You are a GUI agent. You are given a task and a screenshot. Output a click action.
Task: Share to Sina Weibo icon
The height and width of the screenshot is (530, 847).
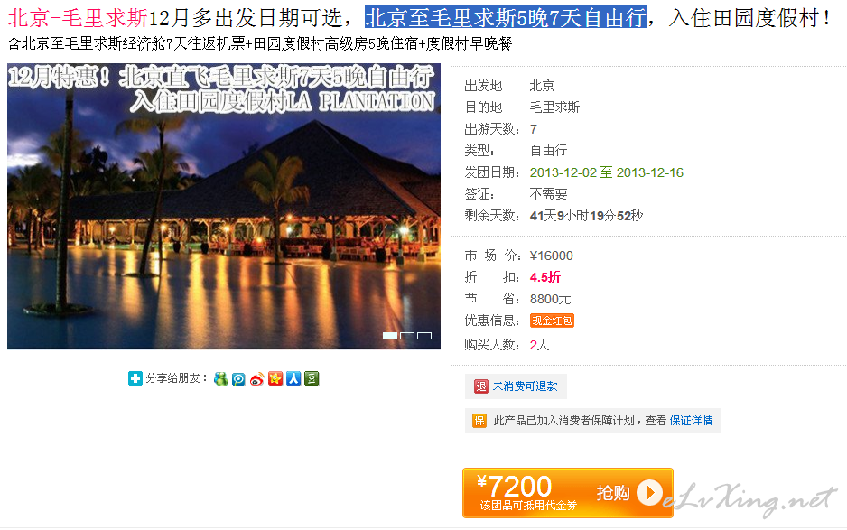point(256,379)
